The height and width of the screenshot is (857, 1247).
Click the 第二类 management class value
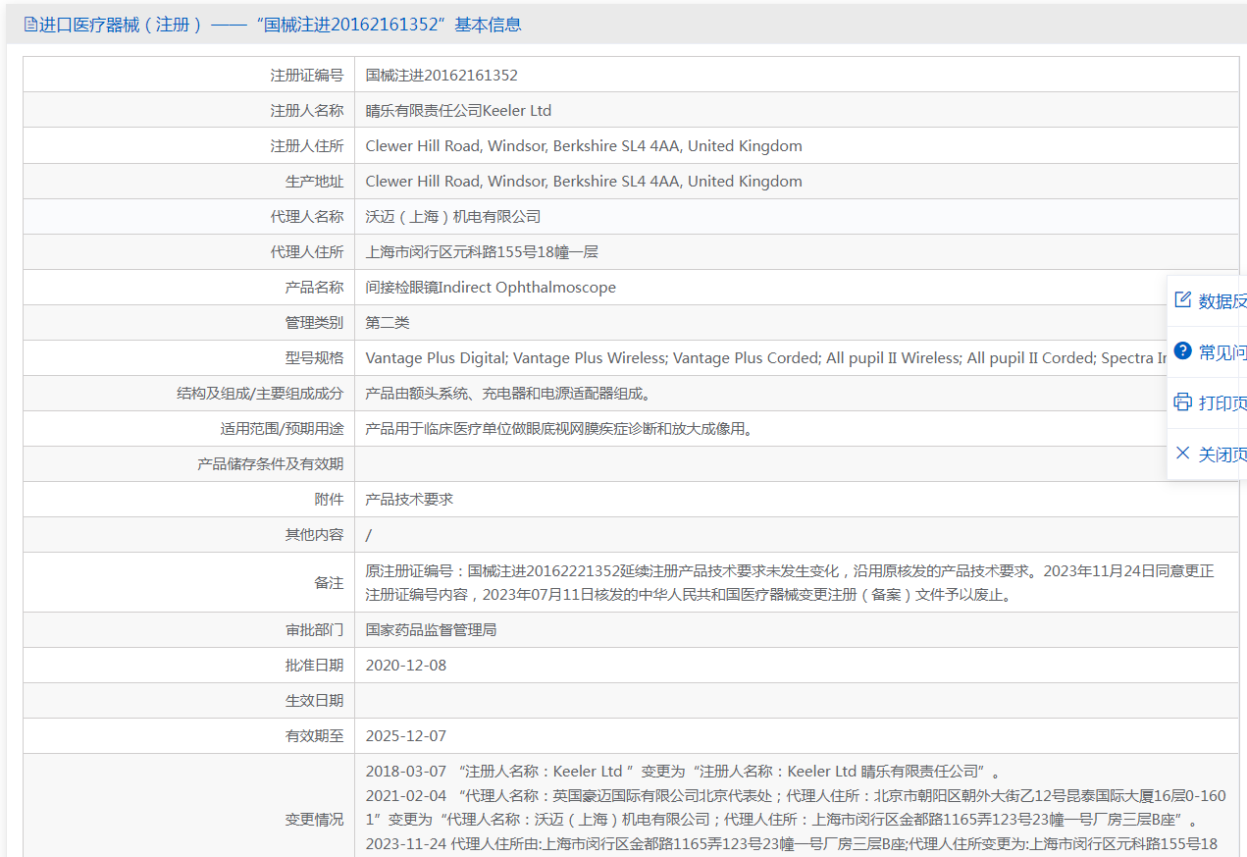point(388,322)
